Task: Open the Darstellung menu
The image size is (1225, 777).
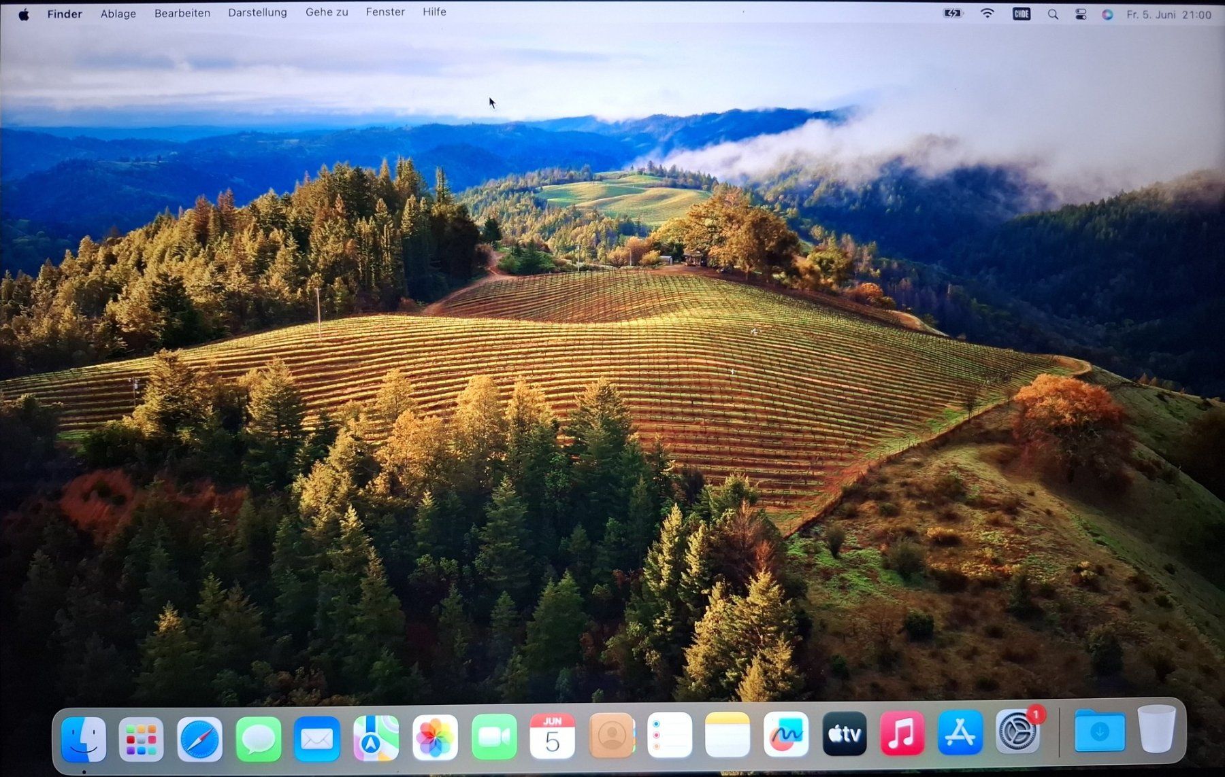Action: [x=257, y=12]
